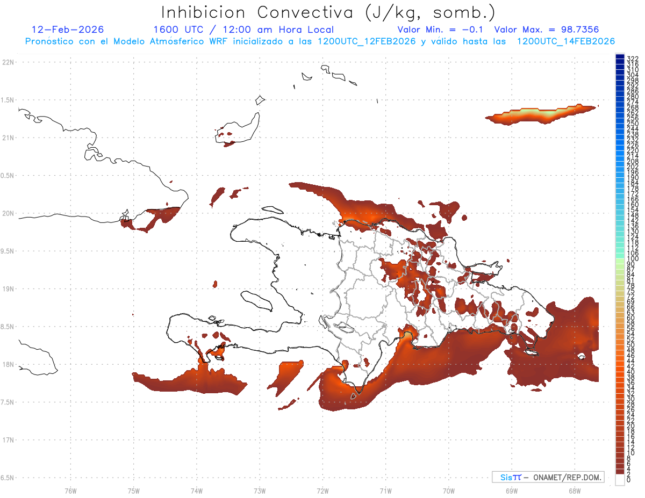This screenshot has width=645, height=498.
Task: Click the 21N latitude label
Action: pos(8,138)
